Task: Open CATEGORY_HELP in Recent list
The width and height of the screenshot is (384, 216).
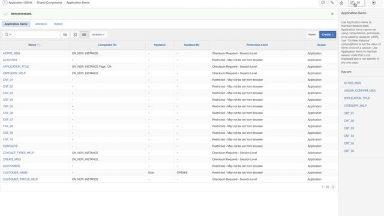Action: point(355,106)
